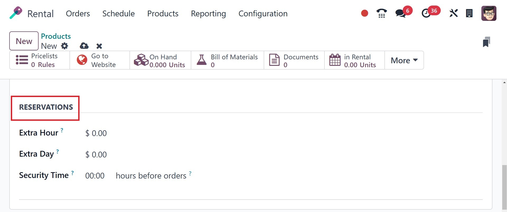Click the vertical scrollbar thumb
The height and width of the screenshot is (212, 507).
[504, 187]
